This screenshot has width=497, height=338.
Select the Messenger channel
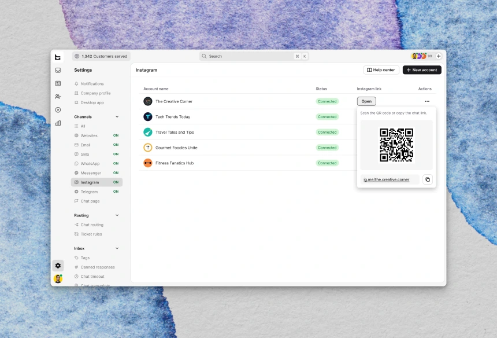point(97,173)
